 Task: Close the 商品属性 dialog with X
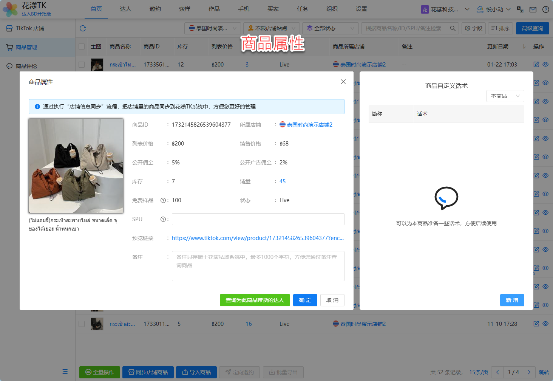(343, 82)
